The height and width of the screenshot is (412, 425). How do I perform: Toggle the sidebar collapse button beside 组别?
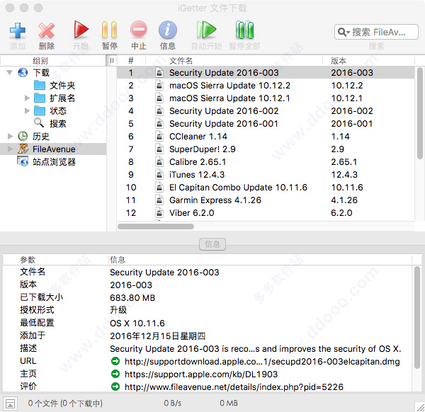111,61
